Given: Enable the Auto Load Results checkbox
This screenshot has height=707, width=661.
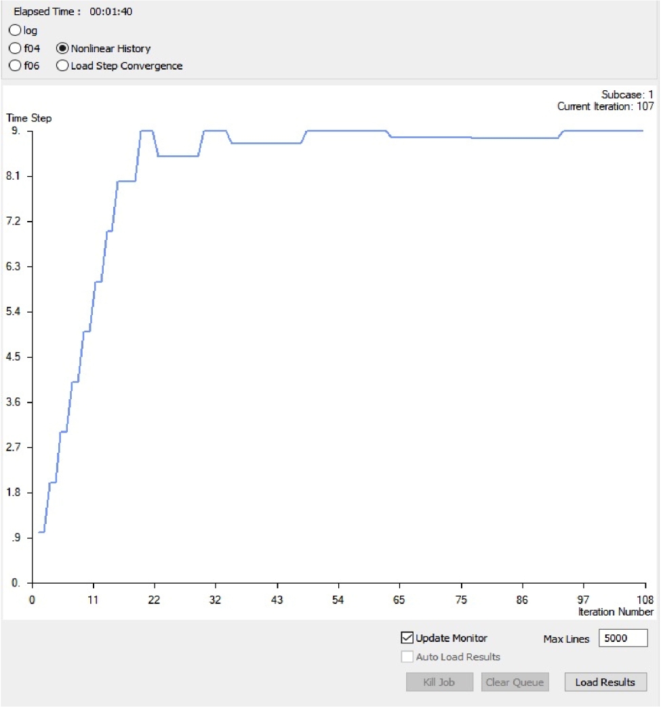Looking at the screenshot, I should 407,656.
